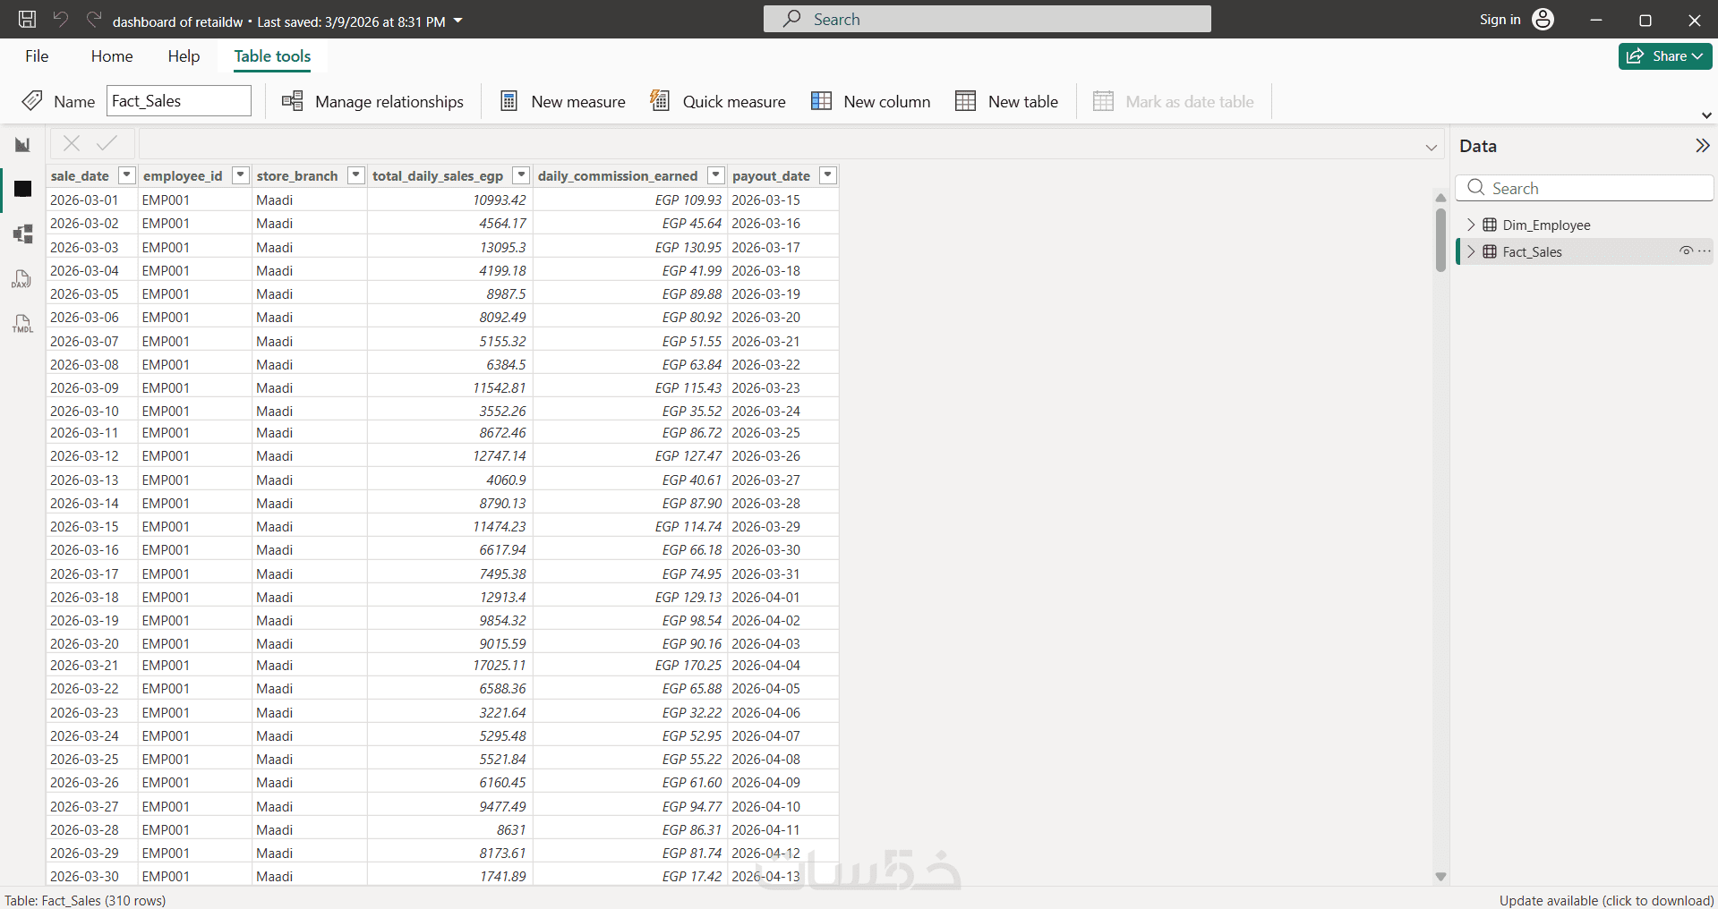This screenshot has width=1718, height=909.
Task: Expand the Fact_Sales table tree
Action: point(1471,251)
